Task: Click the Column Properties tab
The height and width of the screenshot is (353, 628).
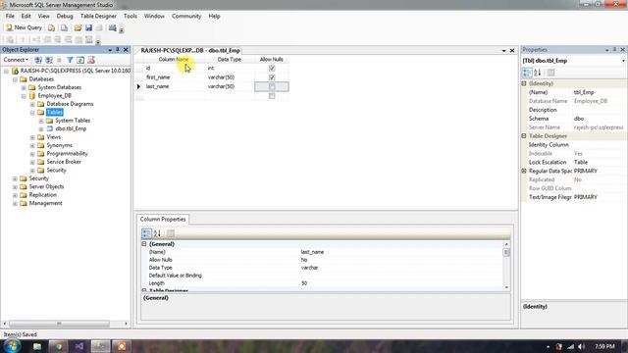Action: point(163,220)
